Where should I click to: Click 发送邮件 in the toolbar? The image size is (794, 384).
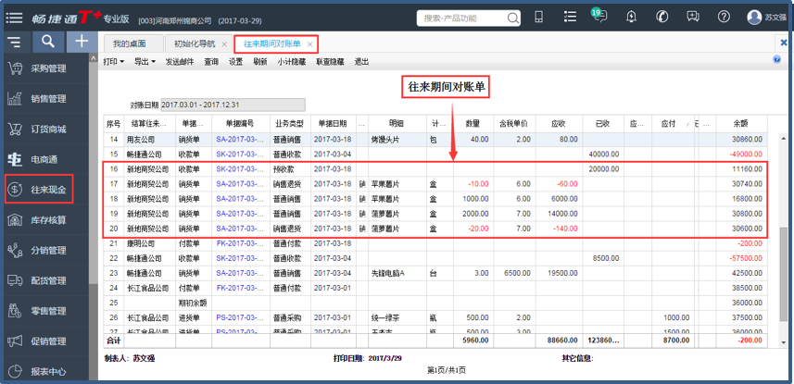point(179,62)
